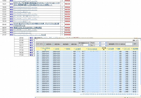The width and height of the screenshot is (141, 98).
Task: Click the sort arrow beside 注文金額 header
Action: 107,49
